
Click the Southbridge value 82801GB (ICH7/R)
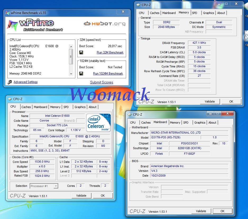pos(189,148)
